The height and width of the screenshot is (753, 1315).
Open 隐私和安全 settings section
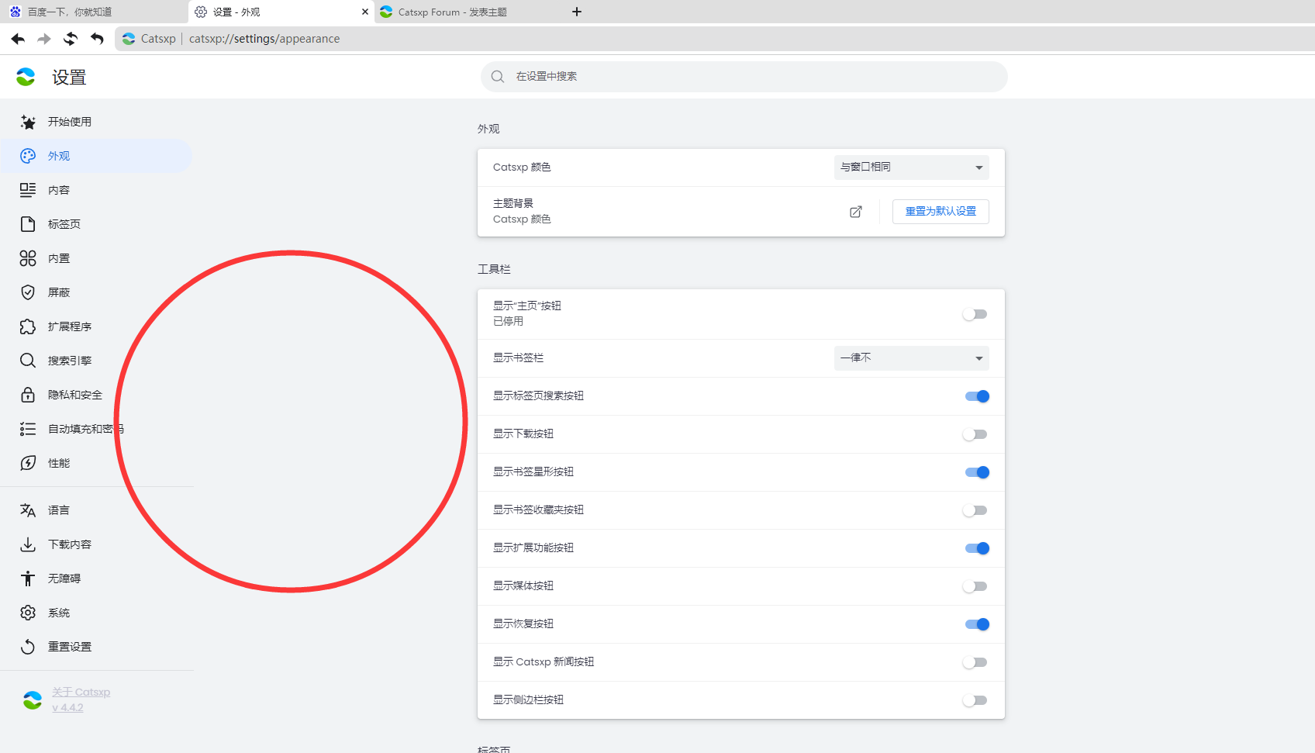[x=97, y=395]
